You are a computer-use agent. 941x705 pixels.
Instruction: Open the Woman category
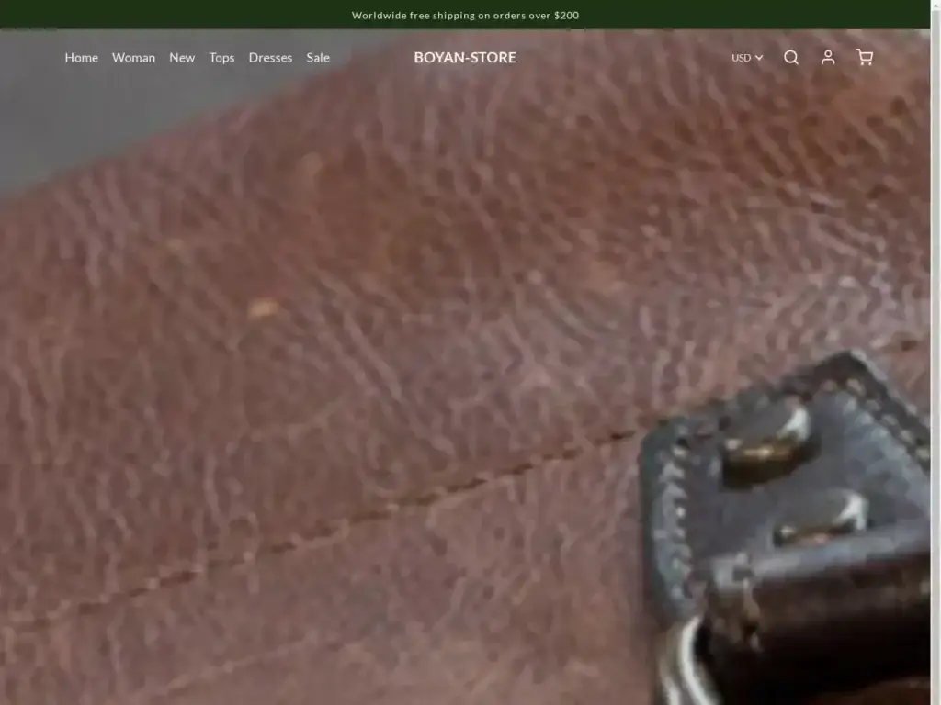pyautogui.click(x=133, y=58)
